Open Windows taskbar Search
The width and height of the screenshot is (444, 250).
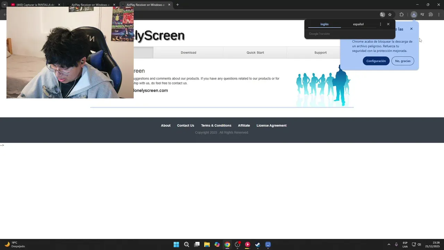pos(186,244)
